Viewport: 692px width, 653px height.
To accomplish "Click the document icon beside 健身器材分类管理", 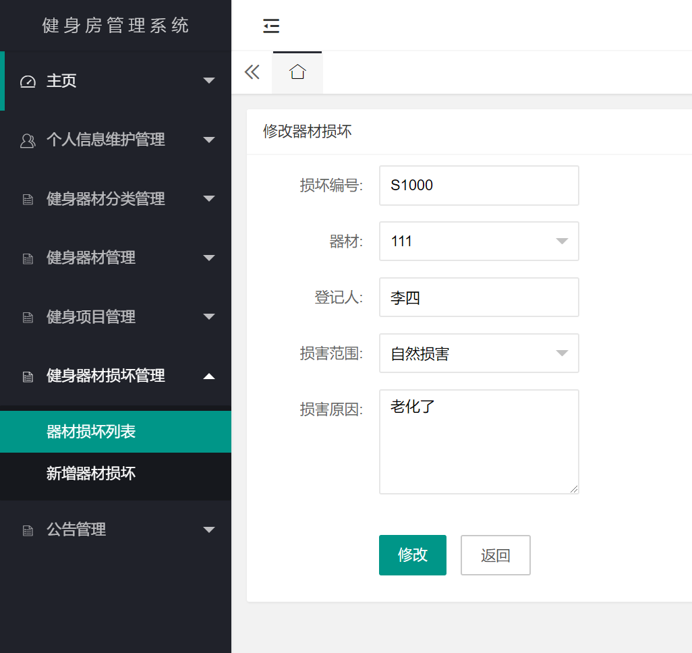I will (28, 200).
